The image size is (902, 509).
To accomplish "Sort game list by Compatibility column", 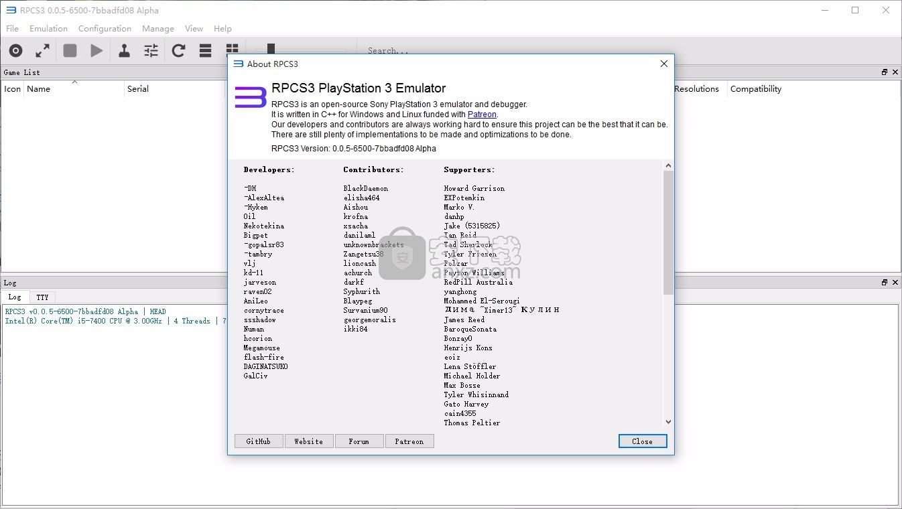I will tap(756, 88).
